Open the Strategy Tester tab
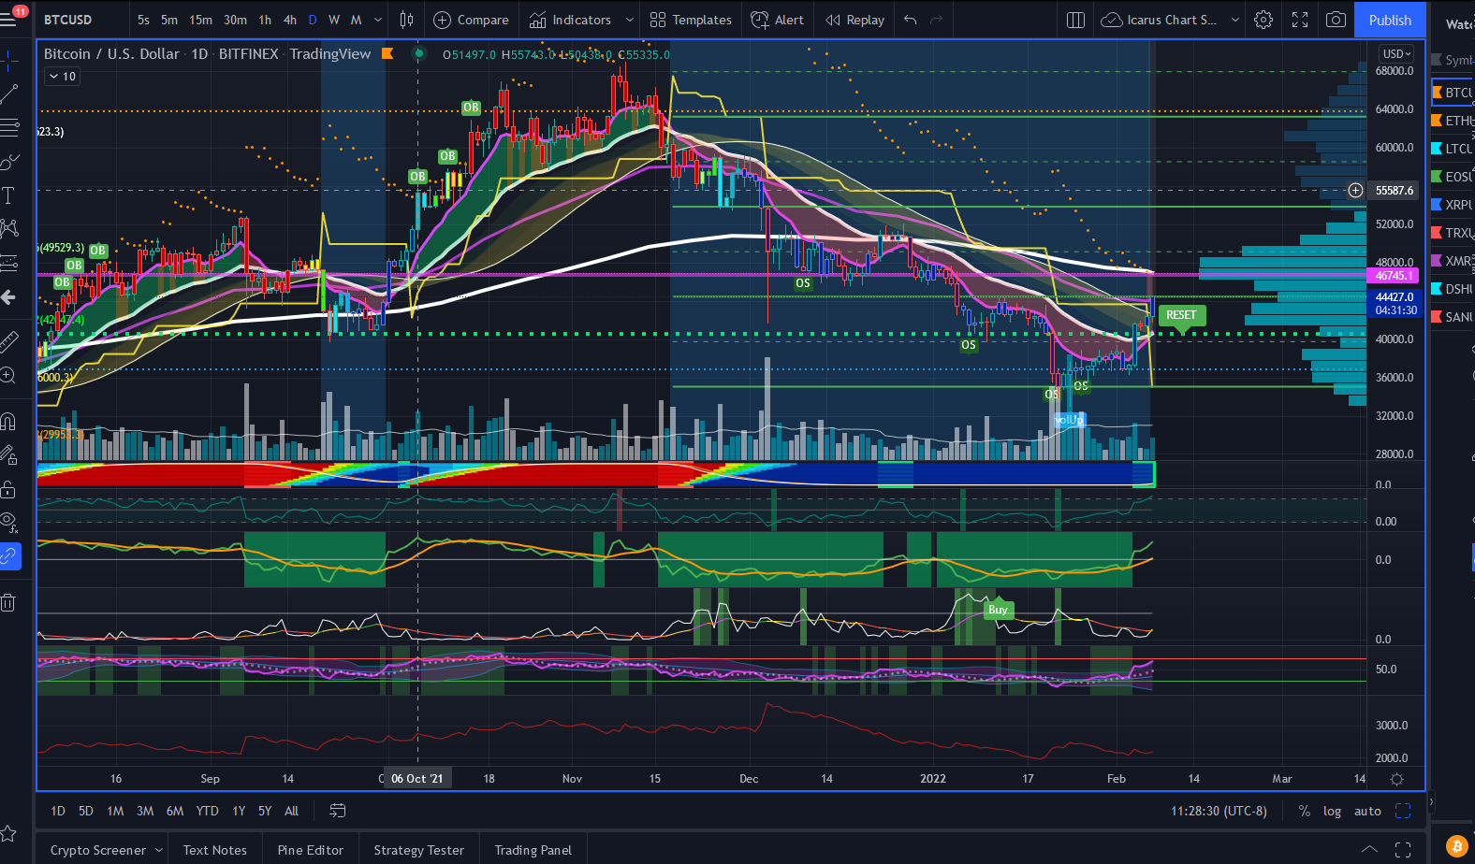 click(418, 850)
